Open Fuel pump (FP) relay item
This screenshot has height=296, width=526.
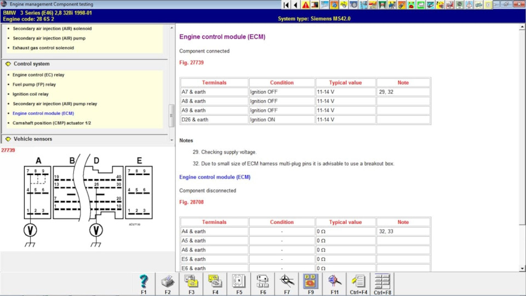(34, 84)
